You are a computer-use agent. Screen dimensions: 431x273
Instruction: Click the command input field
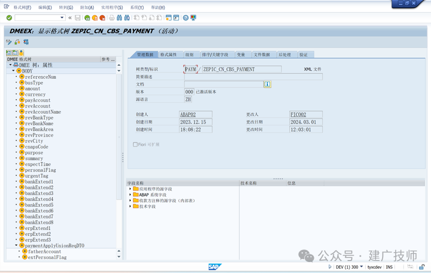37,18
